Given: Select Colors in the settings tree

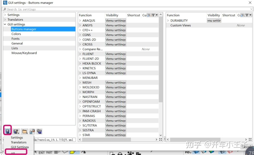Looking at the screenshot, I should click(16, 34).
